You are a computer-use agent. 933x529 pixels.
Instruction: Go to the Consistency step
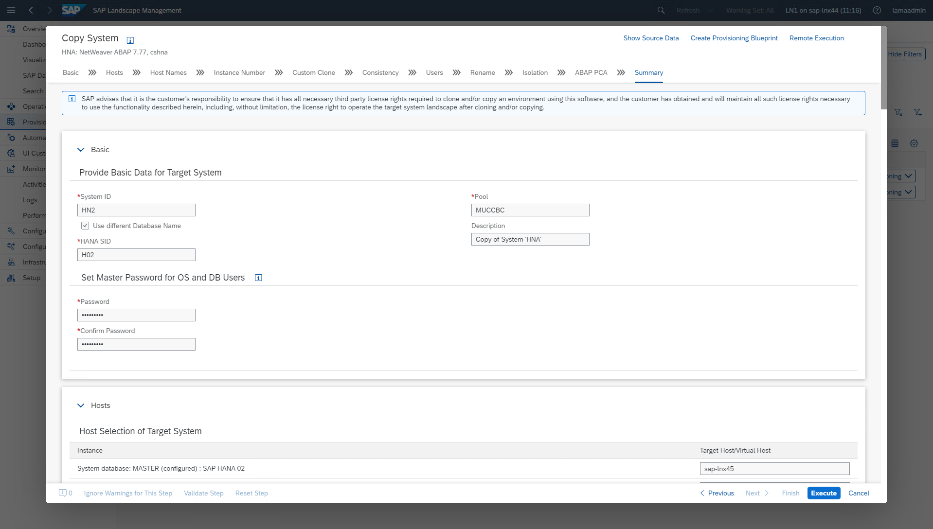(380, 72)
